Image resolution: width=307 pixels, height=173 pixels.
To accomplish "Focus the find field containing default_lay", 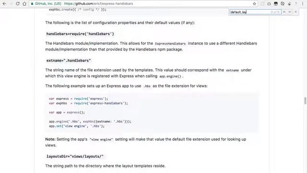I will [x=255, y=12].
